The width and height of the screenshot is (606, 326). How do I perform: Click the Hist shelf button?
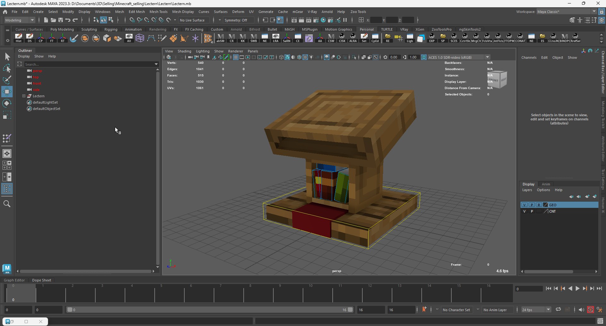click(x=19, y=38)
